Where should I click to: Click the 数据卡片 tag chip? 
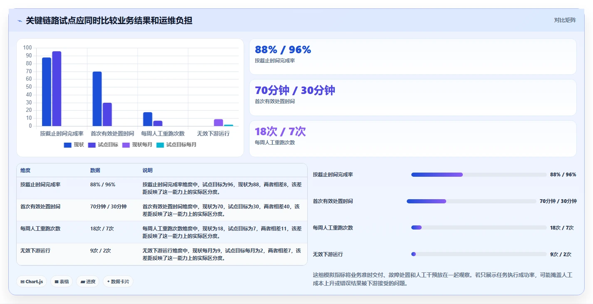118,282
